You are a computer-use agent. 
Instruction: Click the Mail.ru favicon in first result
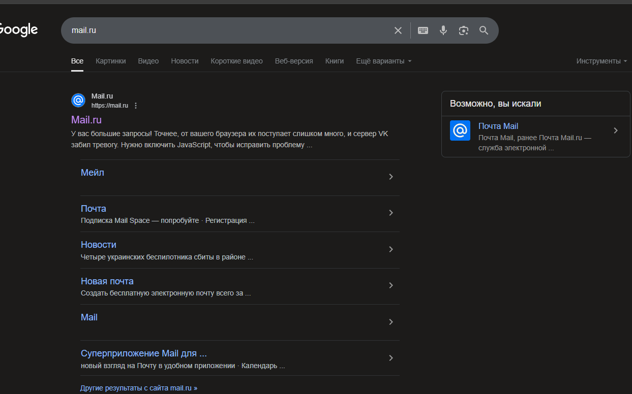78,101
